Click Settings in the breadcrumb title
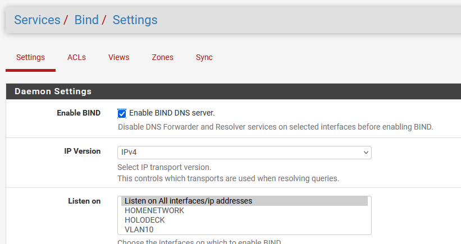This screenshot has height=244, width=461. click(135, 20)
